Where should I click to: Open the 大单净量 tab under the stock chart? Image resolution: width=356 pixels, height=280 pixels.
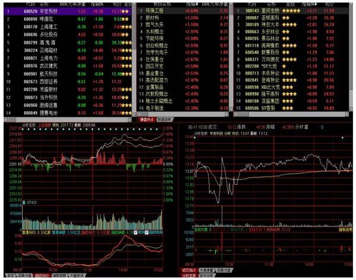coord(206,270)
